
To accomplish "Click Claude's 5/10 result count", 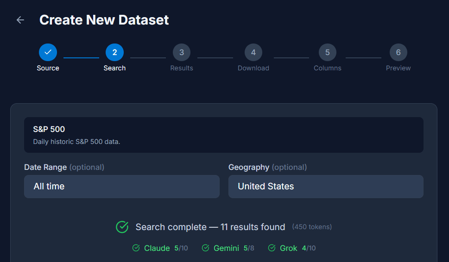I will point(181,248).
